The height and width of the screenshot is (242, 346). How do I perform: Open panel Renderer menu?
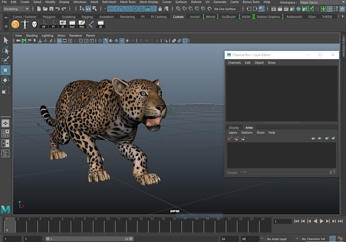(75, 36)
